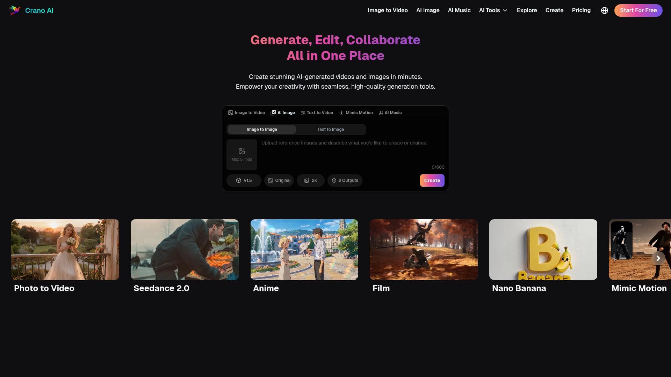The height and width of the screenshot is (377, 671).
Task: Open the Text to Video tab
Action: point(317,113)
